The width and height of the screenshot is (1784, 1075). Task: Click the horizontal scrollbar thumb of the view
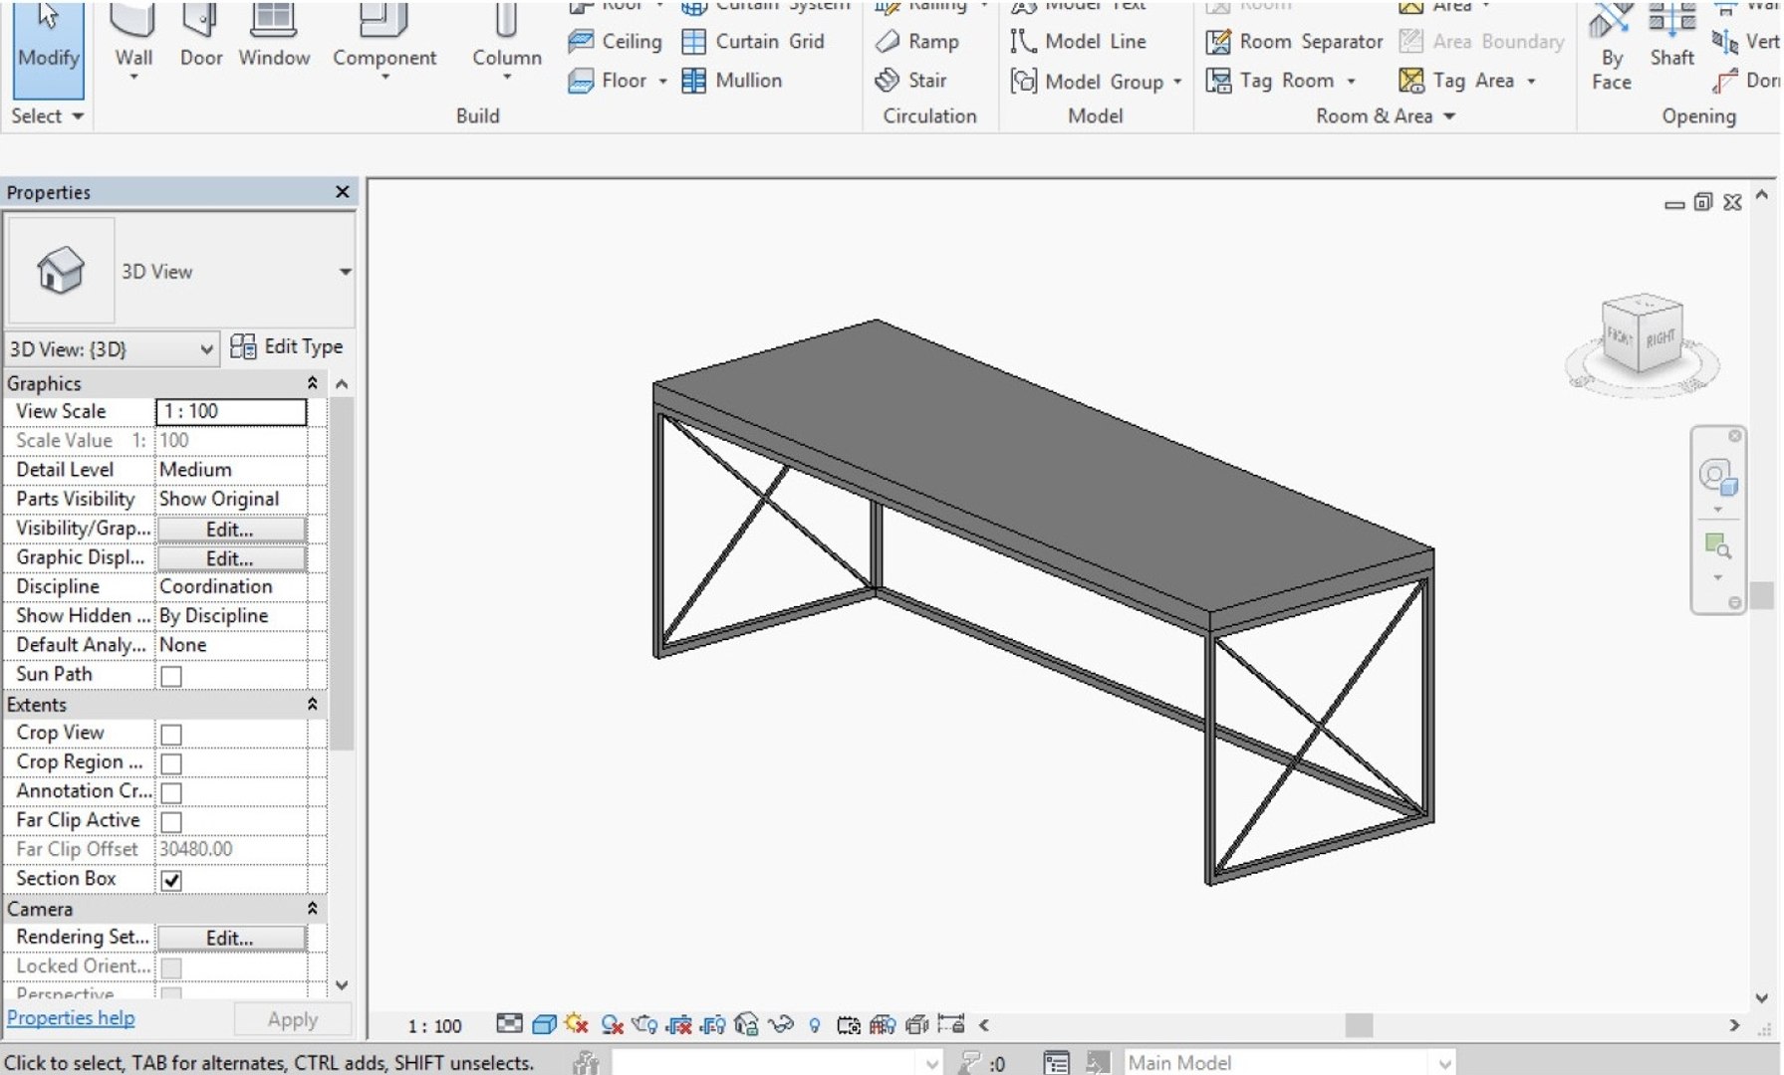pos(1359,1025)
